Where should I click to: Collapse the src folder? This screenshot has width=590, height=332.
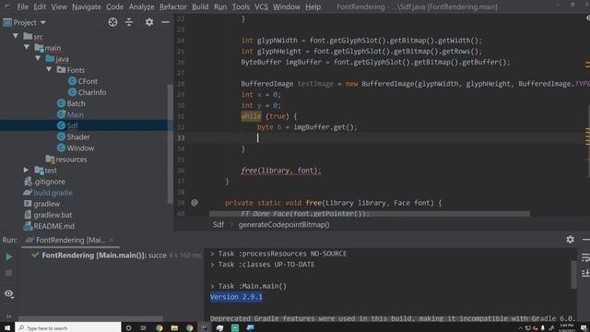click(16, 36)
